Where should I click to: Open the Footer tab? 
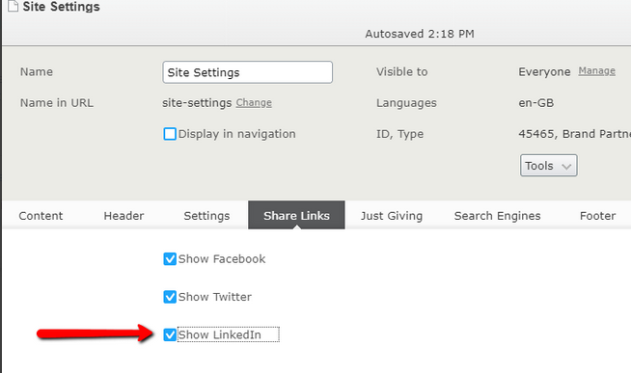(597, 216)
